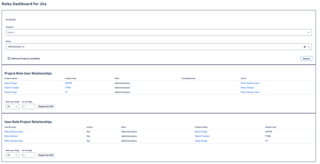320x164 pixels.
Task: Open Petru Simion in the TTRK row of Users column
Action: coord(247,88)
